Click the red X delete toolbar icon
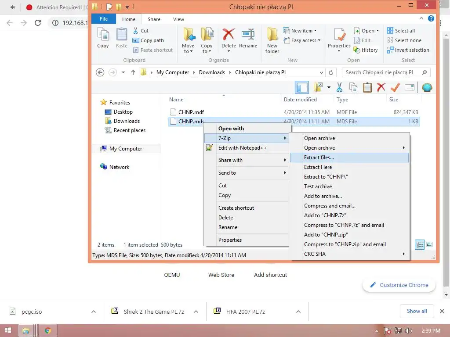Image resolution: width=450 pixels, height=337 pixels. [x=381, y=87]
